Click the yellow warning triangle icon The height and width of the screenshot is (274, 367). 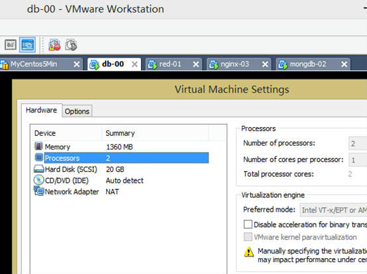pyautogui.click(x=248, y=252)
